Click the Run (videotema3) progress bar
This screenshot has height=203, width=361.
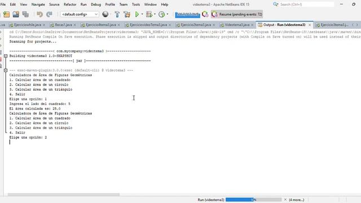(x=253, y=200)
